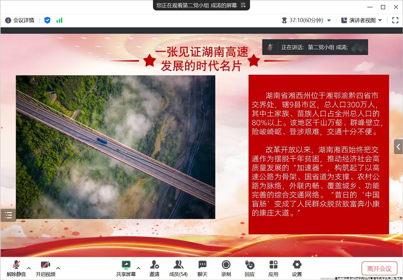
Task: Expand microphone options next to 解除静音
Action: tap(29, 269)
